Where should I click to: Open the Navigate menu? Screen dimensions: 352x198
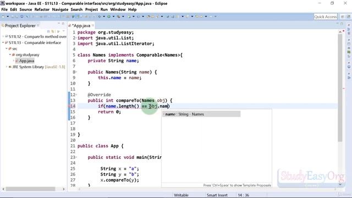[60, 9]
